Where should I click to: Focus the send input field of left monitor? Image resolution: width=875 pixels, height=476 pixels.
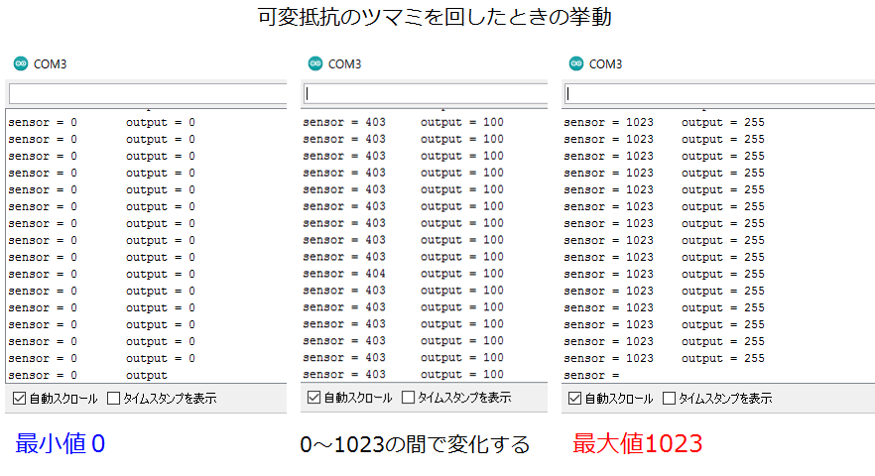[148, 94]
